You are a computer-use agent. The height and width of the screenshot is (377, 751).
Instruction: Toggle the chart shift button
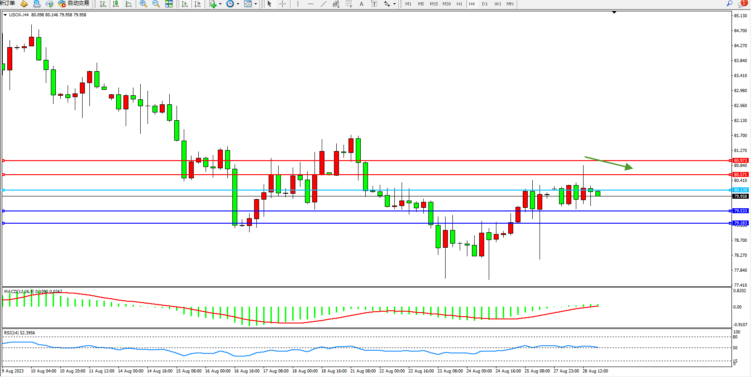click(197, 4)
